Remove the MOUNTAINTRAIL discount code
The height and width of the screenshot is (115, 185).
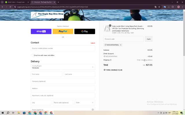tap(121, 45)
